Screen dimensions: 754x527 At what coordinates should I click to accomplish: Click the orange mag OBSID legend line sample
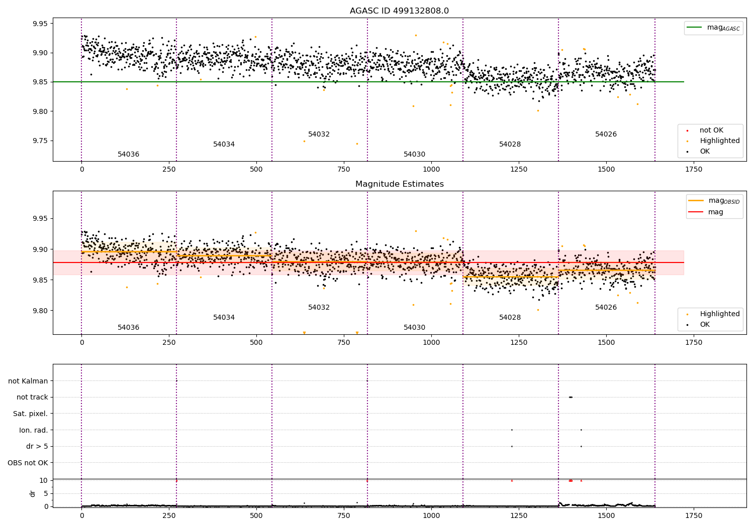pos(696,201)
